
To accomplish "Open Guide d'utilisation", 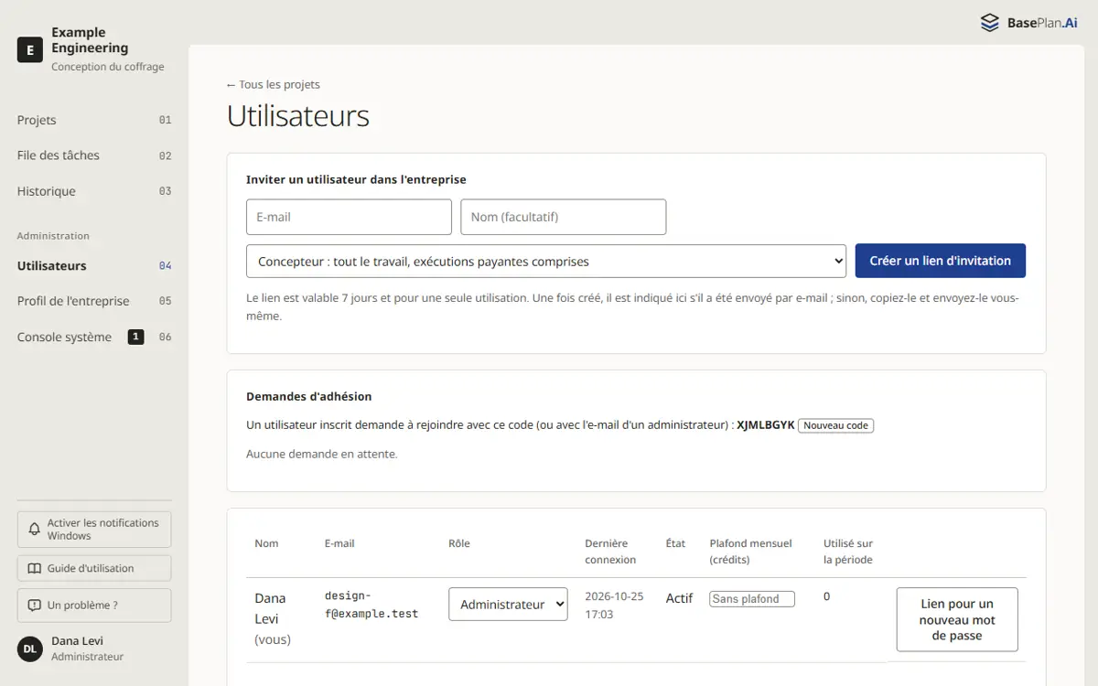I will (x=94, y=568).
